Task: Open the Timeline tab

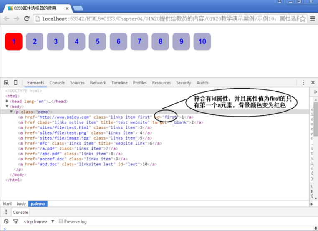Action: (119, 83)
